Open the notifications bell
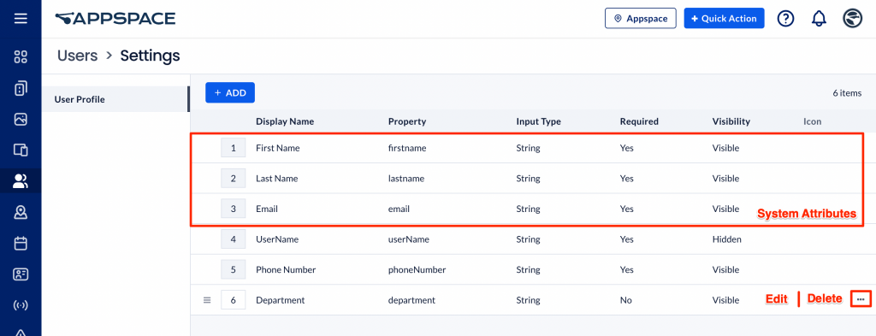This screenshot has height=336, width=876. [819, 19]
